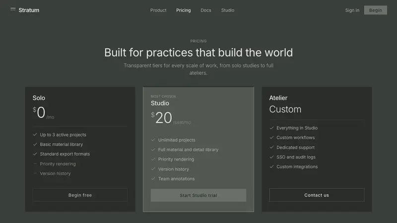
Task: Select the Pricing nav item
Action: [183, 10]
